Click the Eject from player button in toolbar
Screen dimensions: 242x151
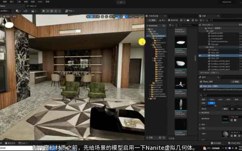coord(55,11)
